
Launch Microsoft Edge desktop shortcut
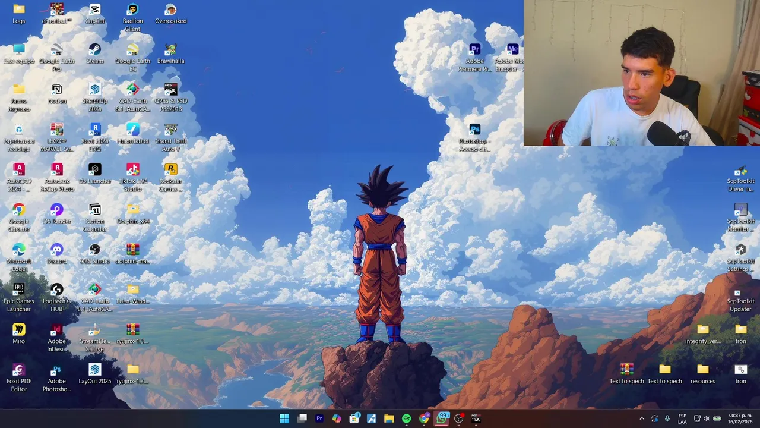[19, 257]
